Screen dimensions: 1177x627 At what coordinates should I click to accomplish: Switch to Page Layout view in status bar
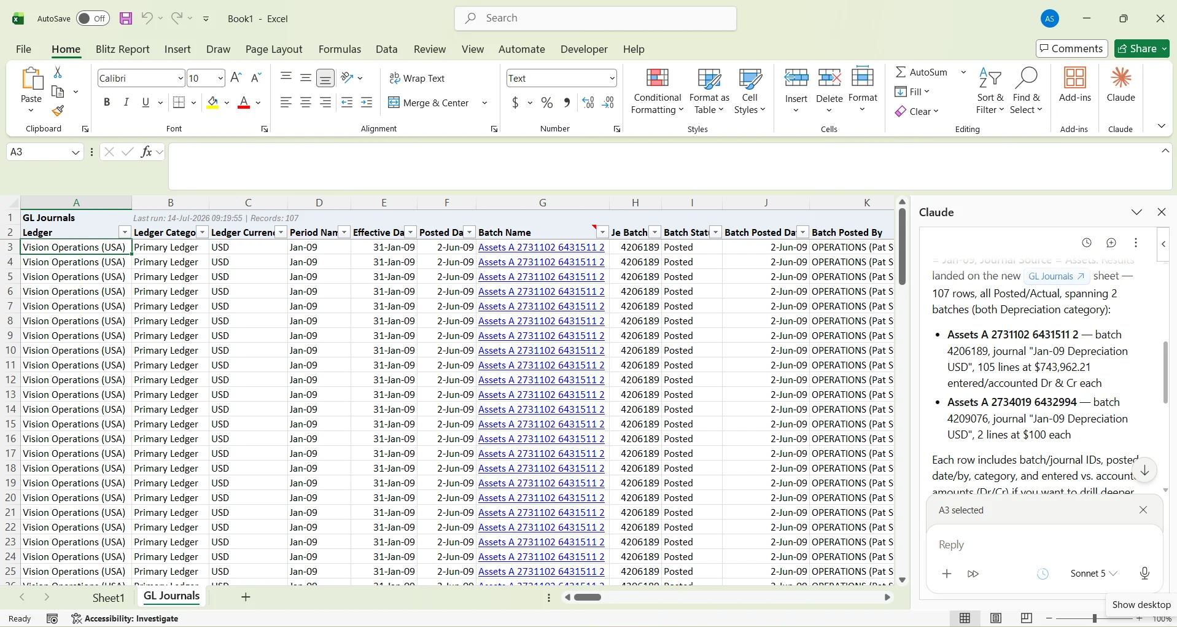click(996, 618)
